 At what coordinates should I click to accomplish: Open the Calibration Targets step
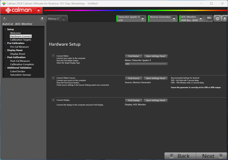(21, 40)
